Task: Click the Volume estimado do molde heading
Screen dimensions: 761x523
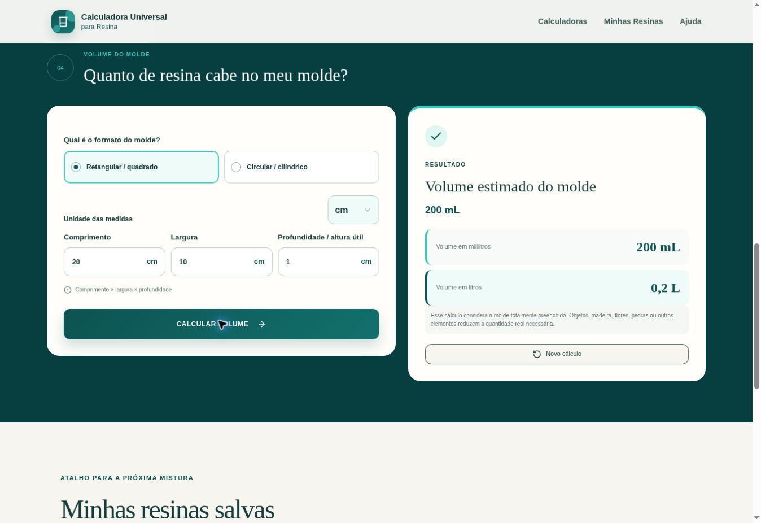Action: tap(510, 186)
